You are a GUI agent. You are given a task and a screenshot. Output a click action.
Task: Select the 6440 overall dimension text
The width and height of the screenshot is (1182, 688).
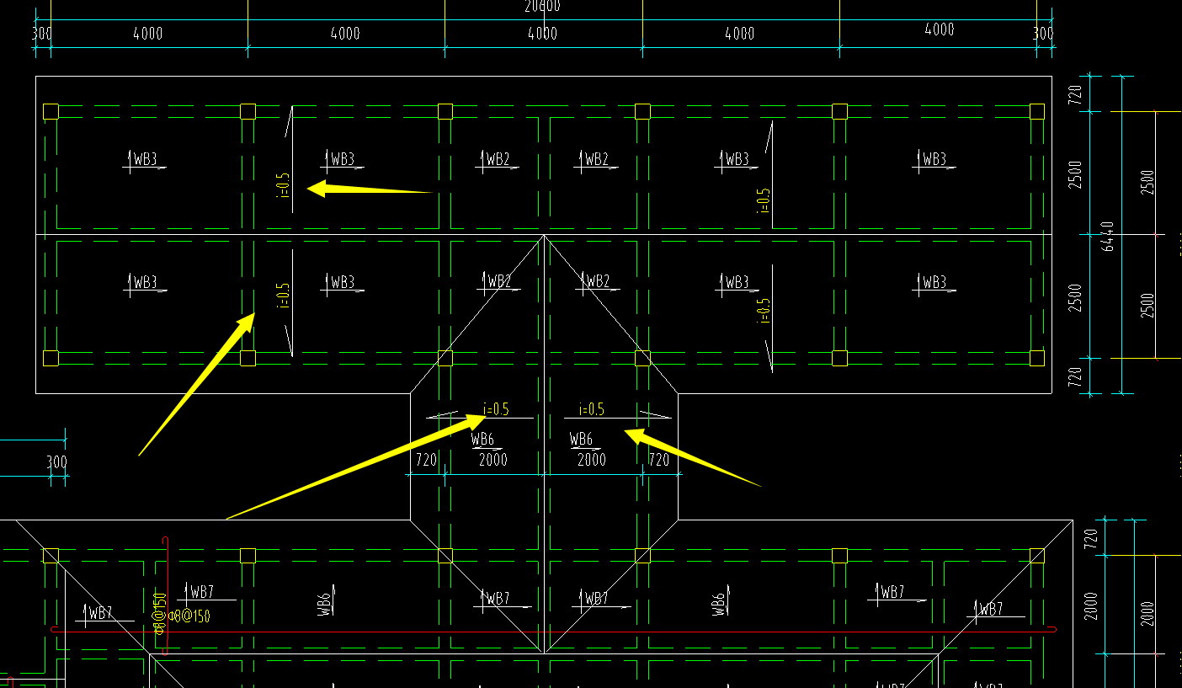click(x=1108, y=235)
